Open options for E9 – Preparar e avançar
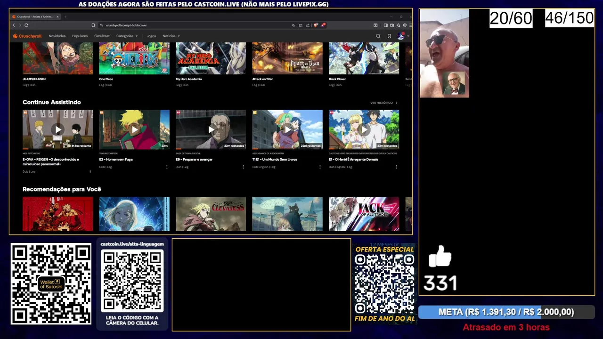The image size is (603, 339). 243,167
